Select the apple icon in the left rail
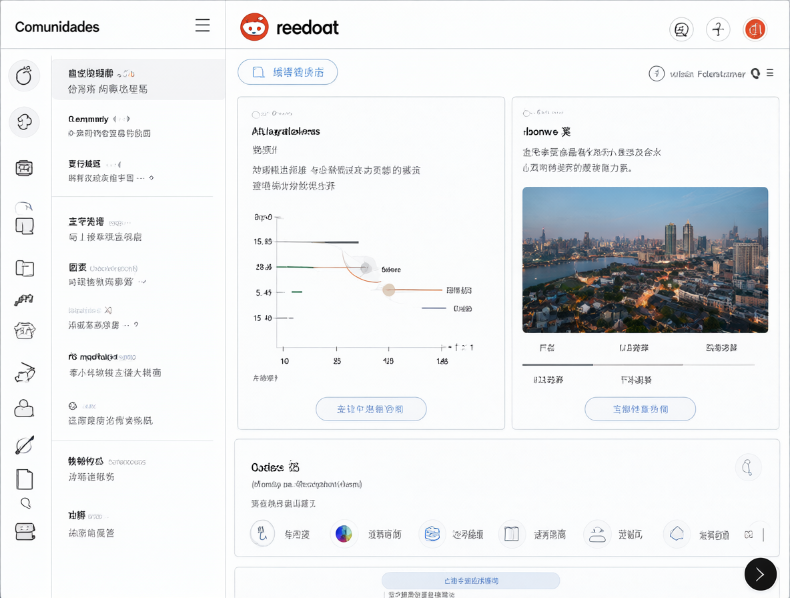790x598 pixels. click(24, 75)
